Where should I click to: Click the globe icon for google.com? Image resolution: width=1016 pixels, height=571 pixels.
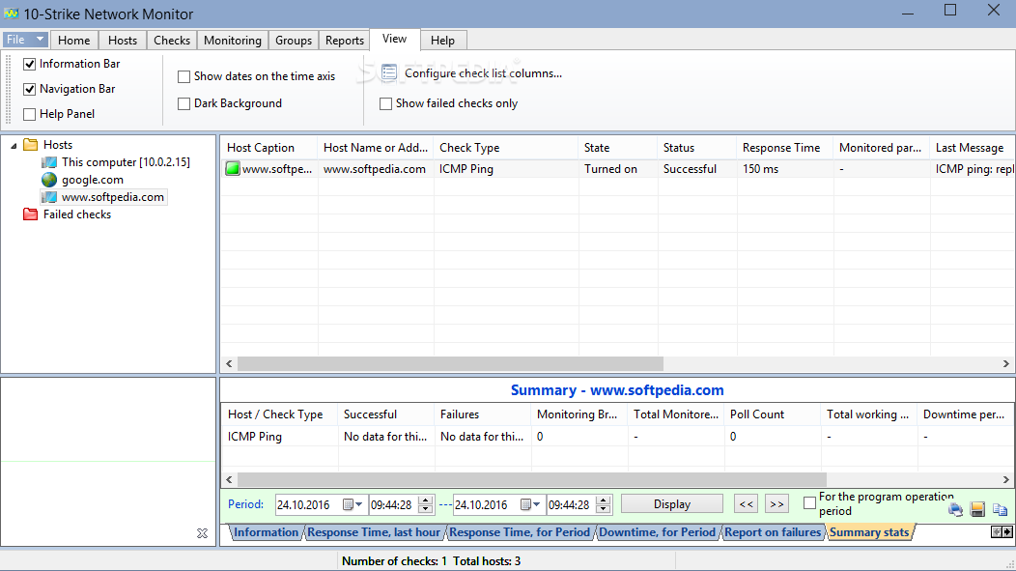tap(49, 180)
